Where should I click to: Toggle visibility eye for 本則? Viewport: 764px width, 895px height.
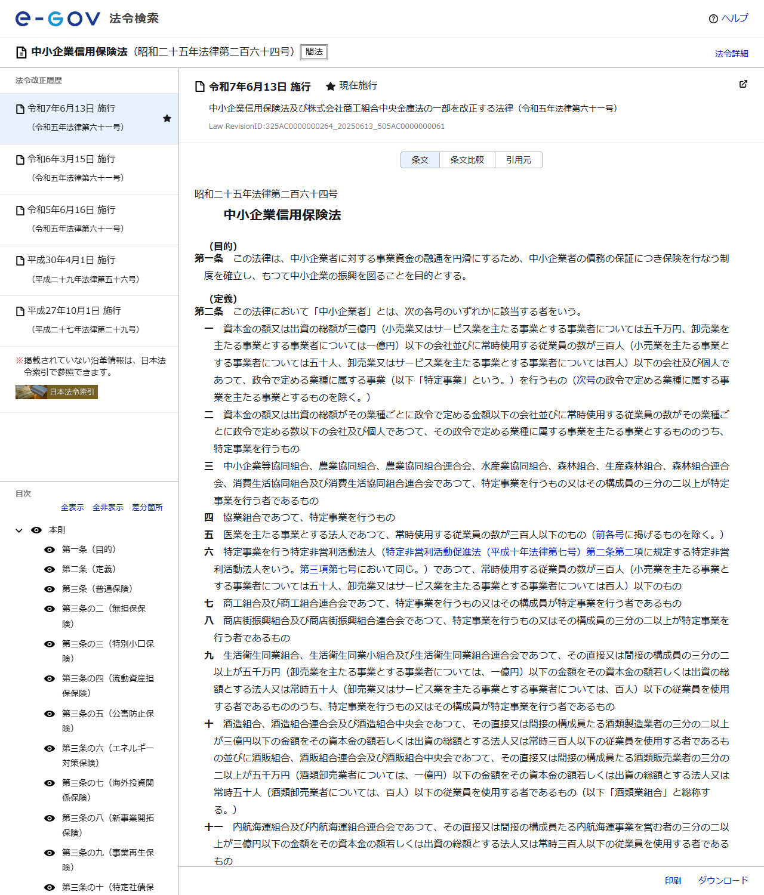coord(36,530)
